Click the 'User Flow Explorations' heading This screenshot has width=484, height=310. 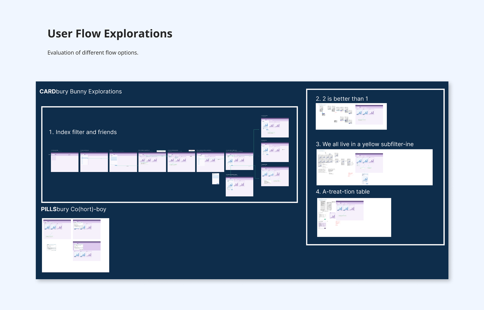pos(110,34)
